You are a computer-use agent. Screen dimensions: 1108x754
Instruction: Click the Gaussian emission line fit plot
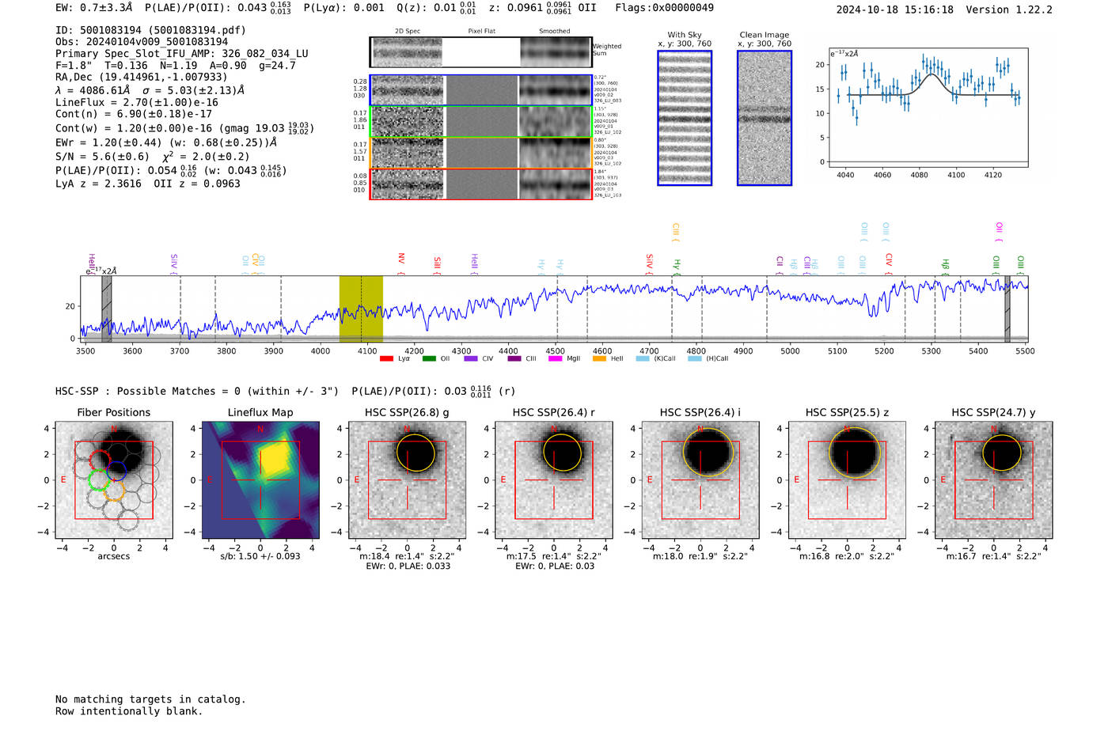click(928, 108)
